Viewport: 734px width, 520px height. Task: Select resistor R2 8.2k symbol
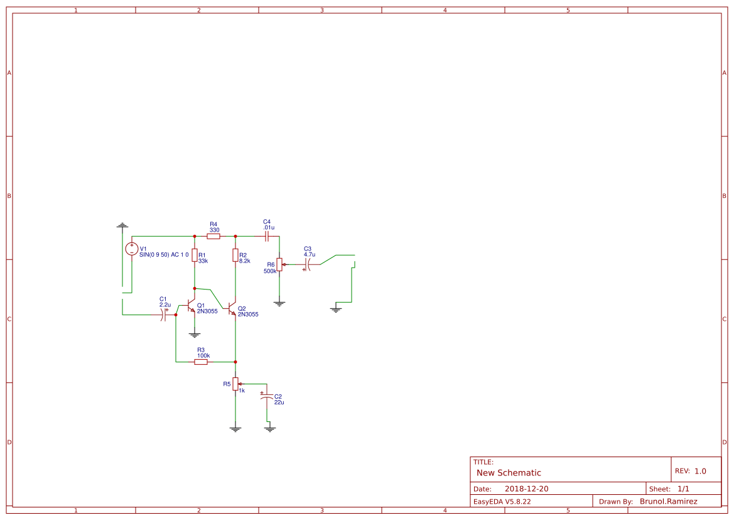(235, 256)
